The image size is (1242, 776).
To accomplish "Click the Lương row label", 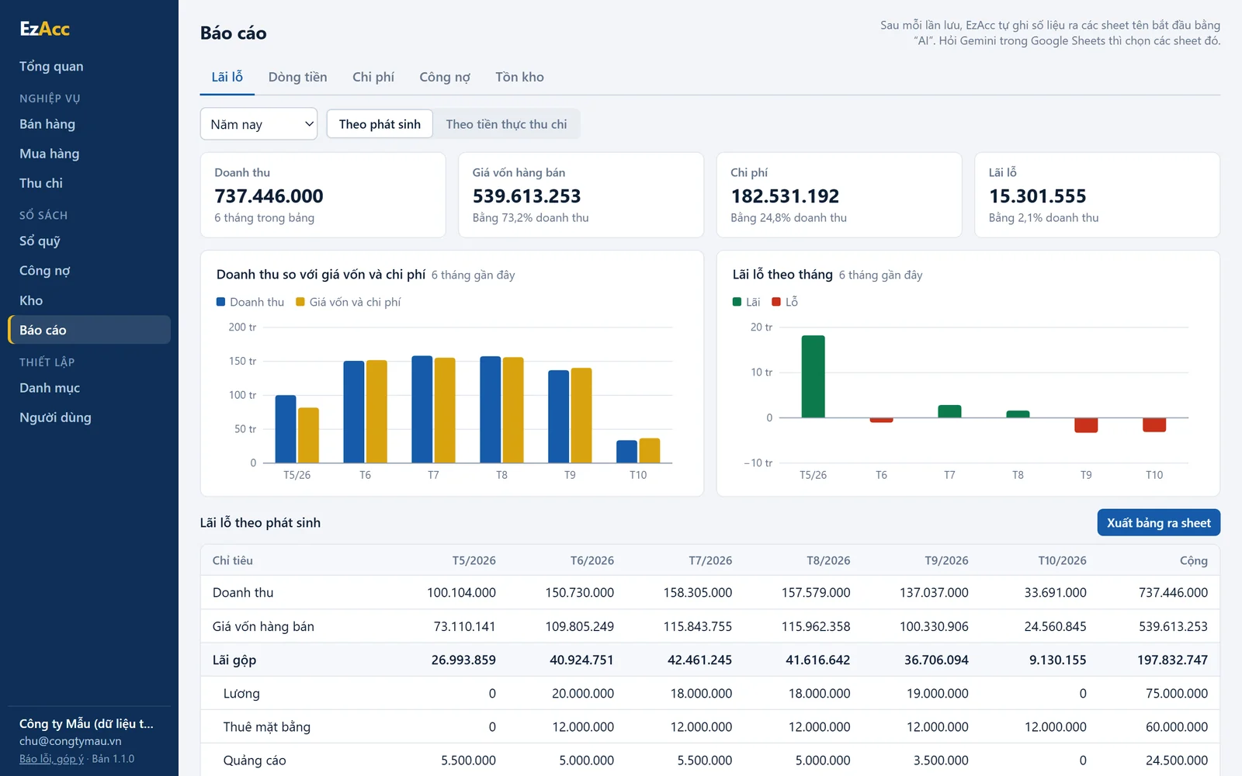I will (241, 694).
